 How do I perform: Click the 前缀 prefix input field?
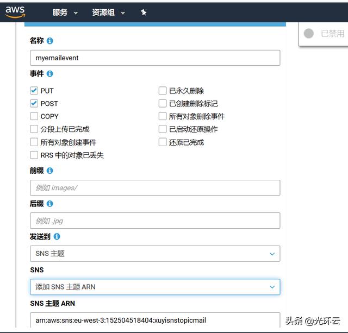coord(155,188)
